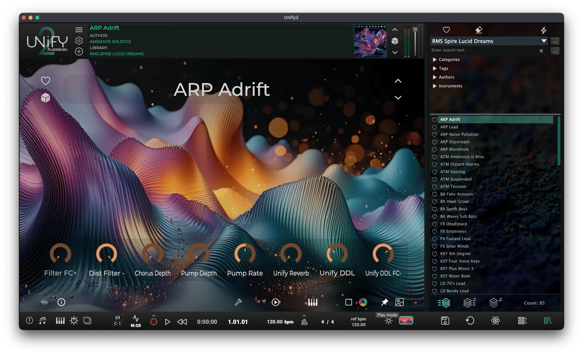Toggle the heart for BA Synth Bass
Screen dimensions: 583x355
[435, 209]
